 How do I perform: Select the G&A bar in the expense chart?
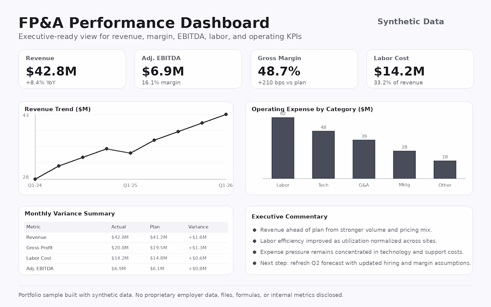[364, 159]
